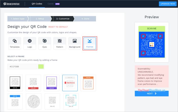The height and width of the screenshot is (112, 178).
Task: Open the Logo design option
Action: 30,43
